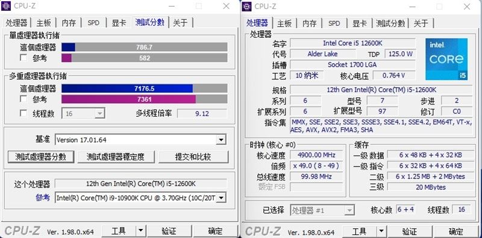Click the 測試處理器分數 button
This screenshot has height=238, width=482.
(40, 157)
